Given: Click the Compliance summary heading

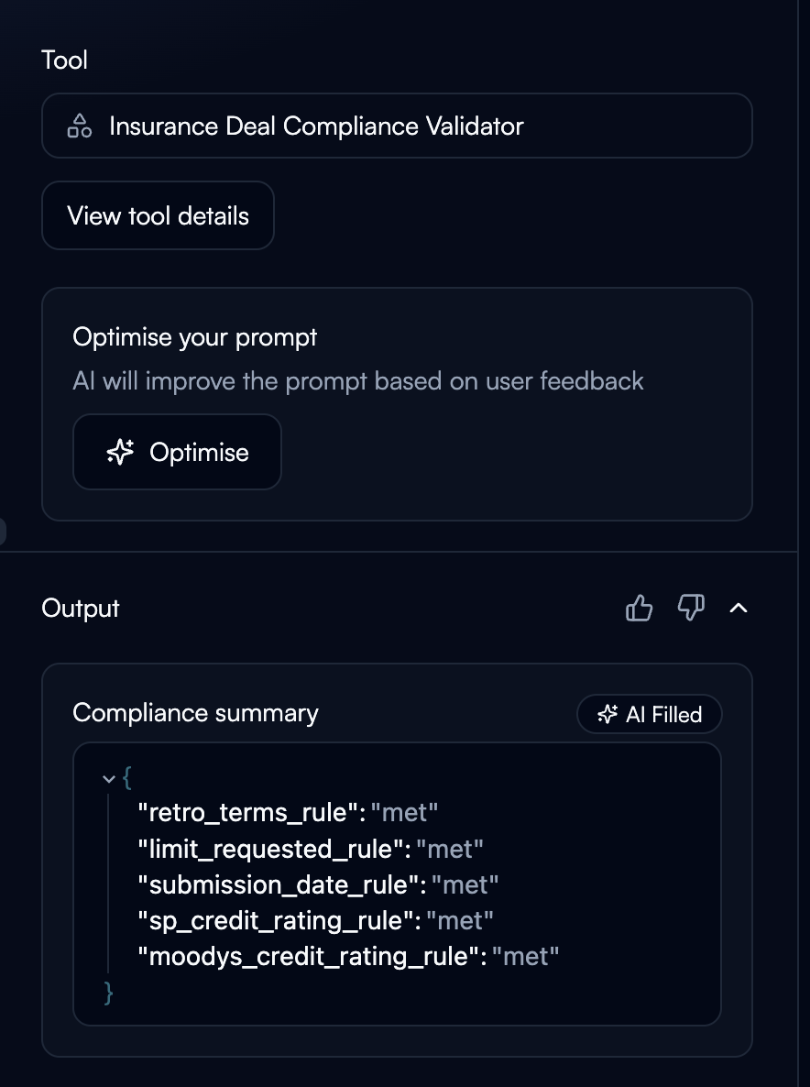Looking at the screenshot, I should coord(195,712).
